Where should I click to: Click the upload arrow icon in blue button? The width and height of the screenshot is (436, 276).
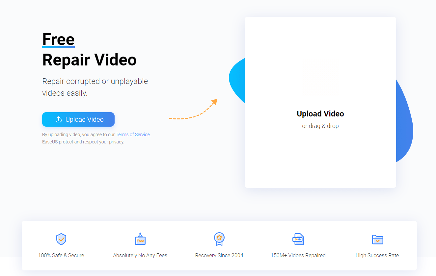pyautogui.click(x=59, y=119)
